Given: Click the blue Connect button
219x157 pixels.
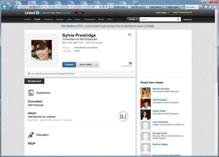Looking at the screenshot, I should coord(69,65).
